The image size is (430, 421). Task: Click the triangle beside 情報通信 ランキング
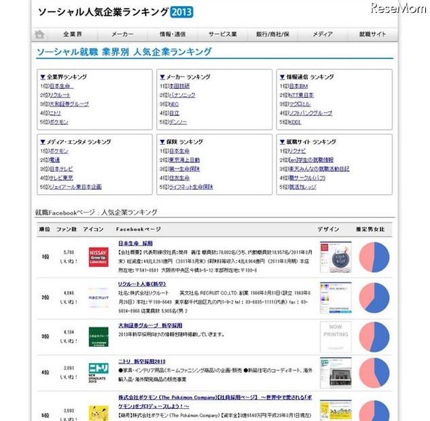coord(282,77)
